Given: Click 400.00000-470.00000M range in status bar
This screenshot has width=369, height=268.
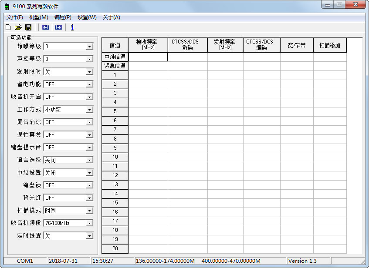Looking at the screenshot, I should pyautogui.click(x=231, y=261).
